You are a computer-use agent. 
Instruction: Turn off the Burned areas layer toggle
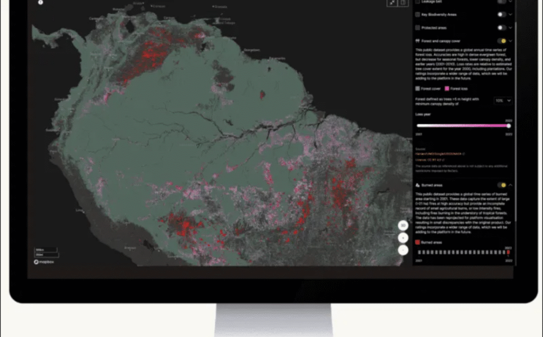(x=502, y=185)
